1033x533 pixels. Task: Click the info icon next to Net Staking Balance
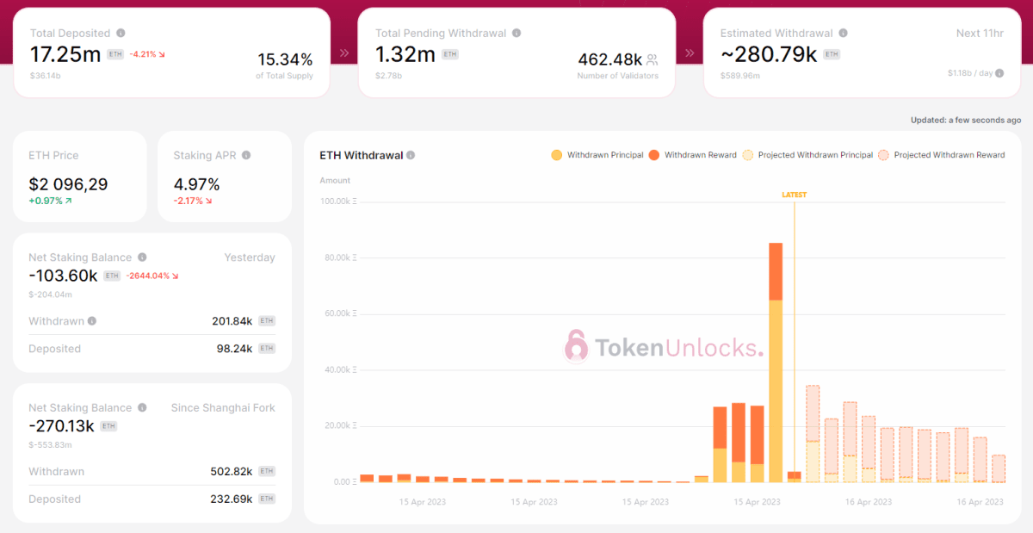(144, 257)
